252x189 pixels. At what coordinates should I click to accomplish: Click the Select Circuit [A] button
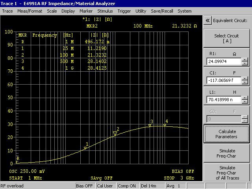pyautogui.click(x=226, y=38)
